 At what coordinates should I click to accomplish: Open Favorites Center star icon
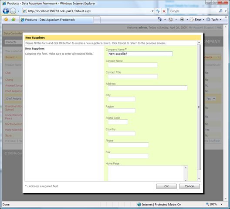tap(6, 19)
